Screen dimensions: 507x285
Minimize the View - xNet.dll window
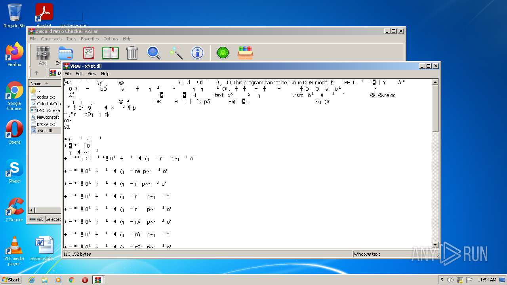422,66
